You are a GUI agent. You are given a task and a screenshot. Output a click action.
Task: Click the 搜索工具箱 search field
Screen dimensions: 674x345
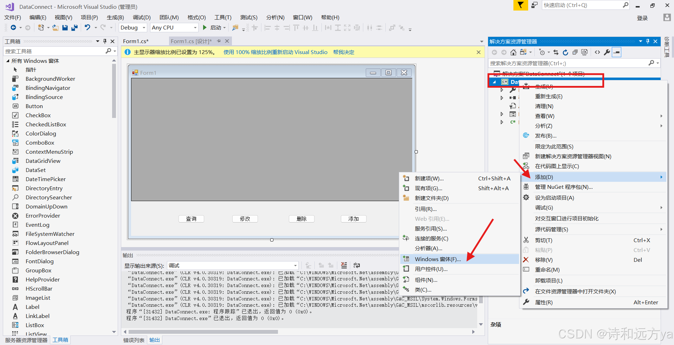tap(54, 51)
